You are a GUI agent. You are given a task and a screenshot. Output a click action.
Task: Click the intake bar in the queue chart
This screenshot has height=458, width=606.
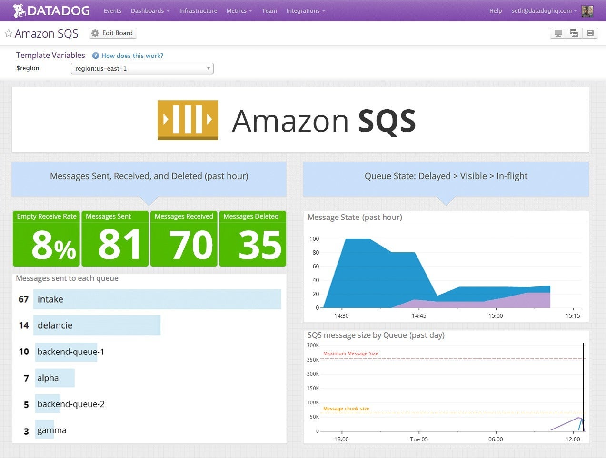tap(156, 299)
